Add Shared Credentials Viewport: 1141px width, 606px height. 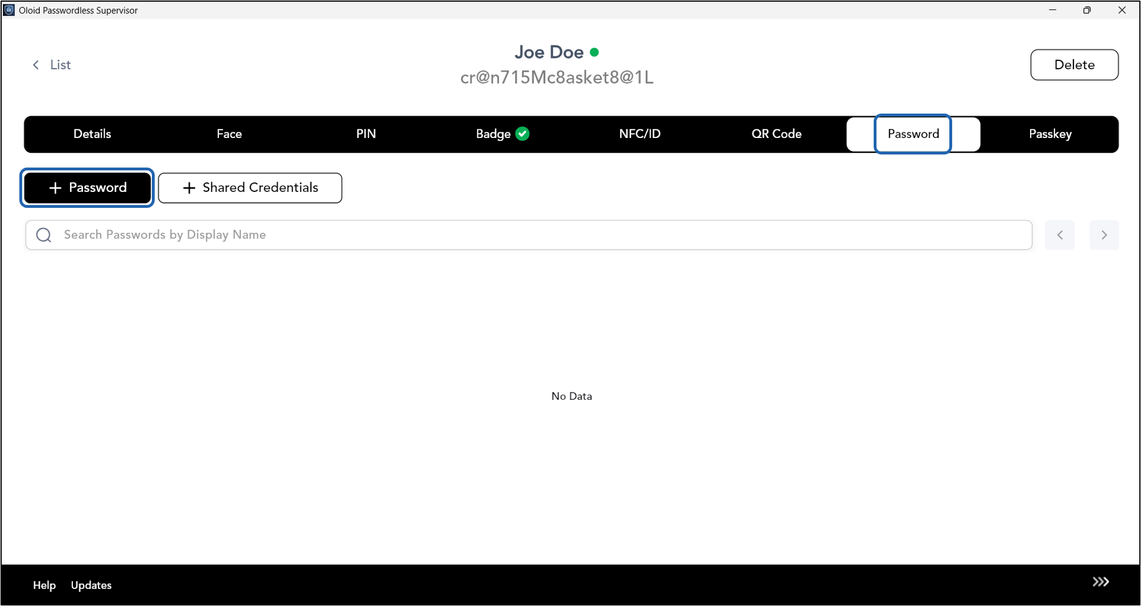[x=250, y=187]
